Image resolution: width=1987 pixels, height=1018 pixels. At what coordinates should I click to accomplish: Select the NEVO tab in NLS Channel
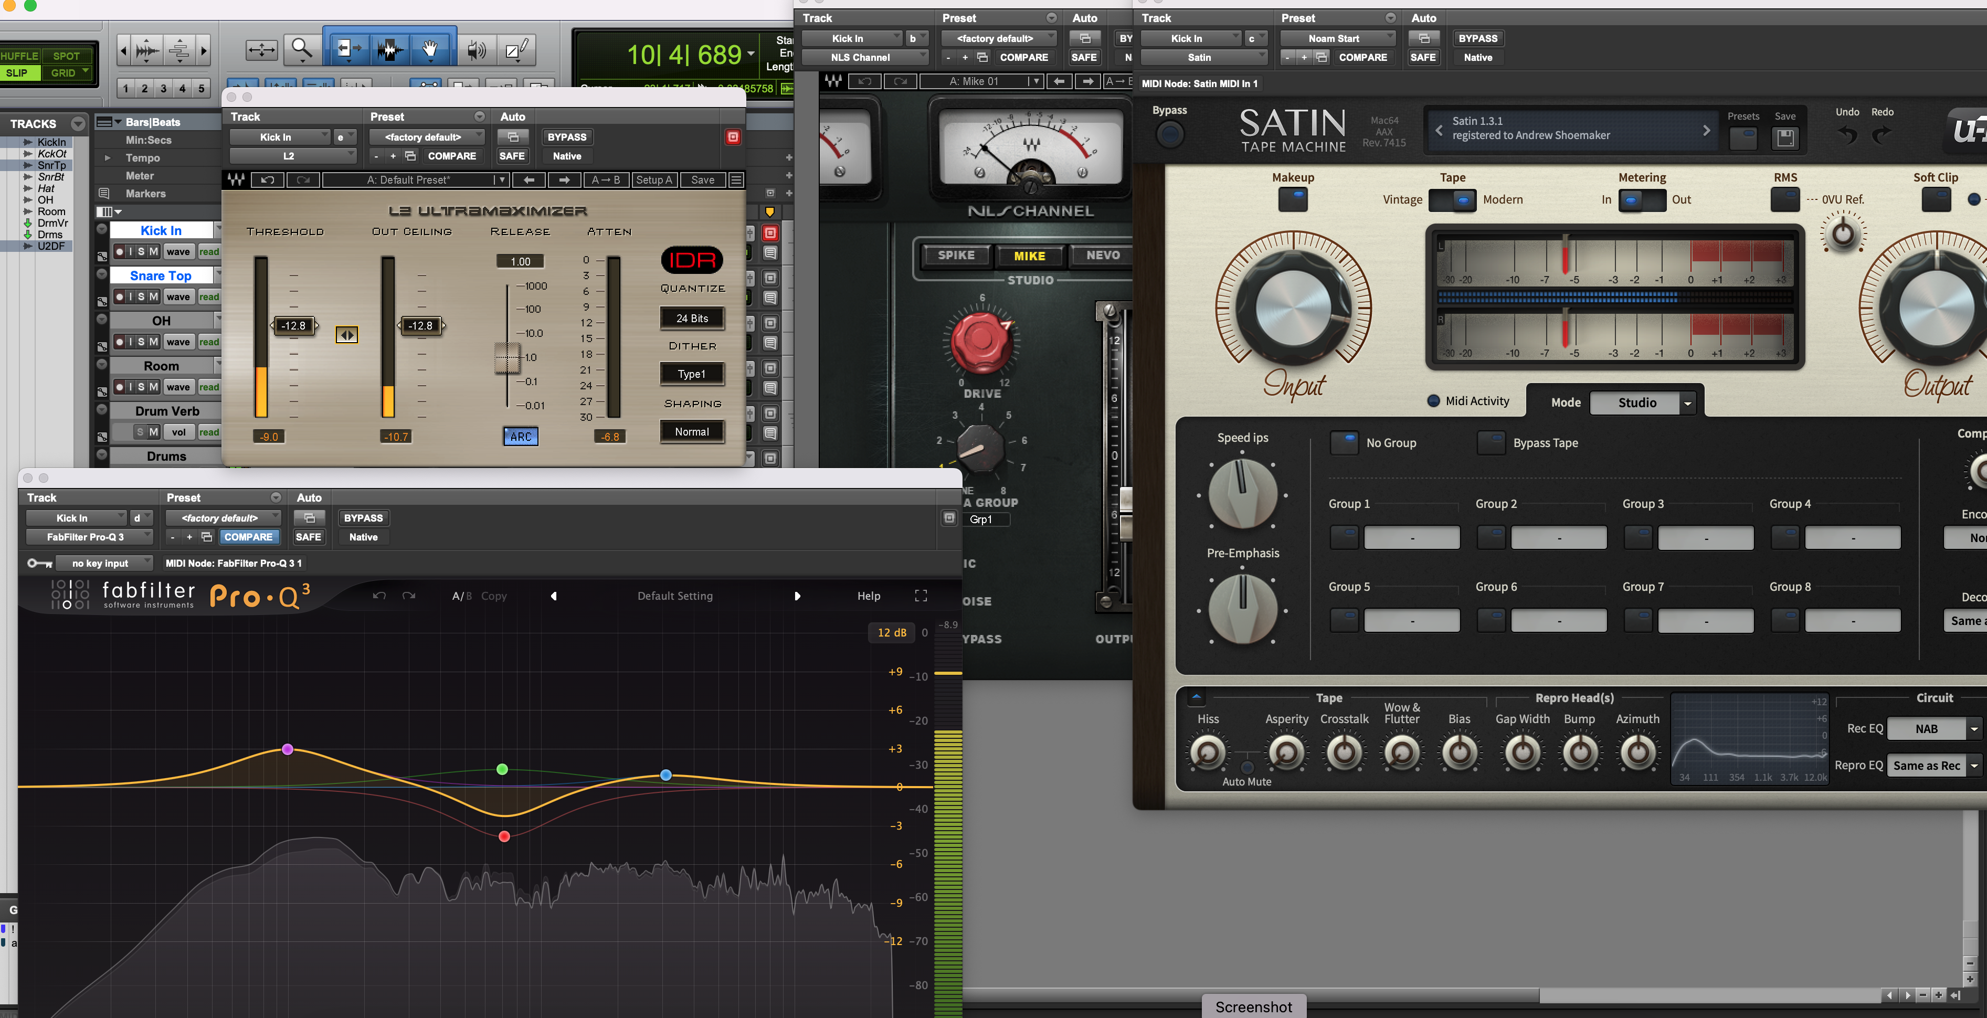point(1102,255)
